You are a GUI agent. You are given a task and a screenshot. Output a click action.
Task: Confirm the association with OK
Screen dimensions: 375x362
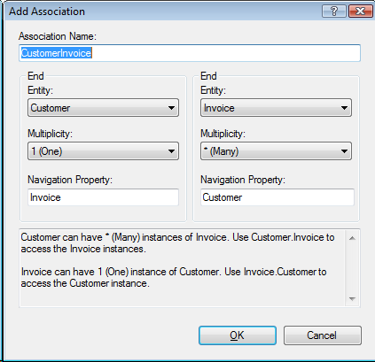coord(238,335)
